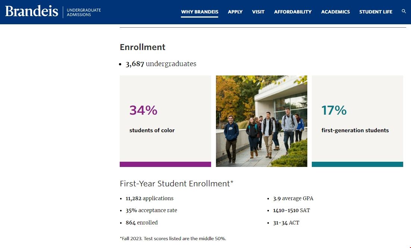Open the Student Life menu

376,12
